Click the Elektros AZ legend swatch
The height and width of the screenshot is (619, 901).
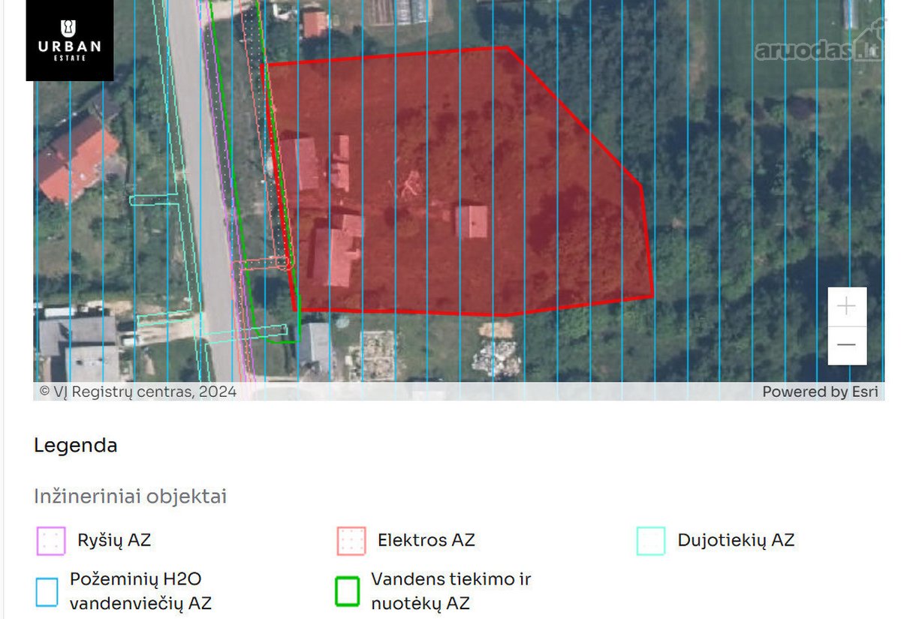[x=351, y=540]
